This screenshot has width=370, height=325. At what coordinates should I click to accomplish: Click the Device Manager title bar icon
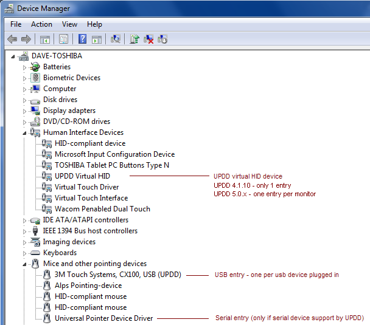(9, 9)
